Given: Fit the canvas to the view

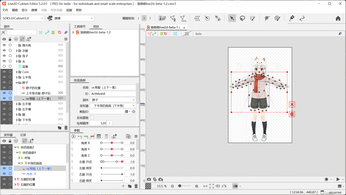Looking at the screenshot, I should (212, 186).
